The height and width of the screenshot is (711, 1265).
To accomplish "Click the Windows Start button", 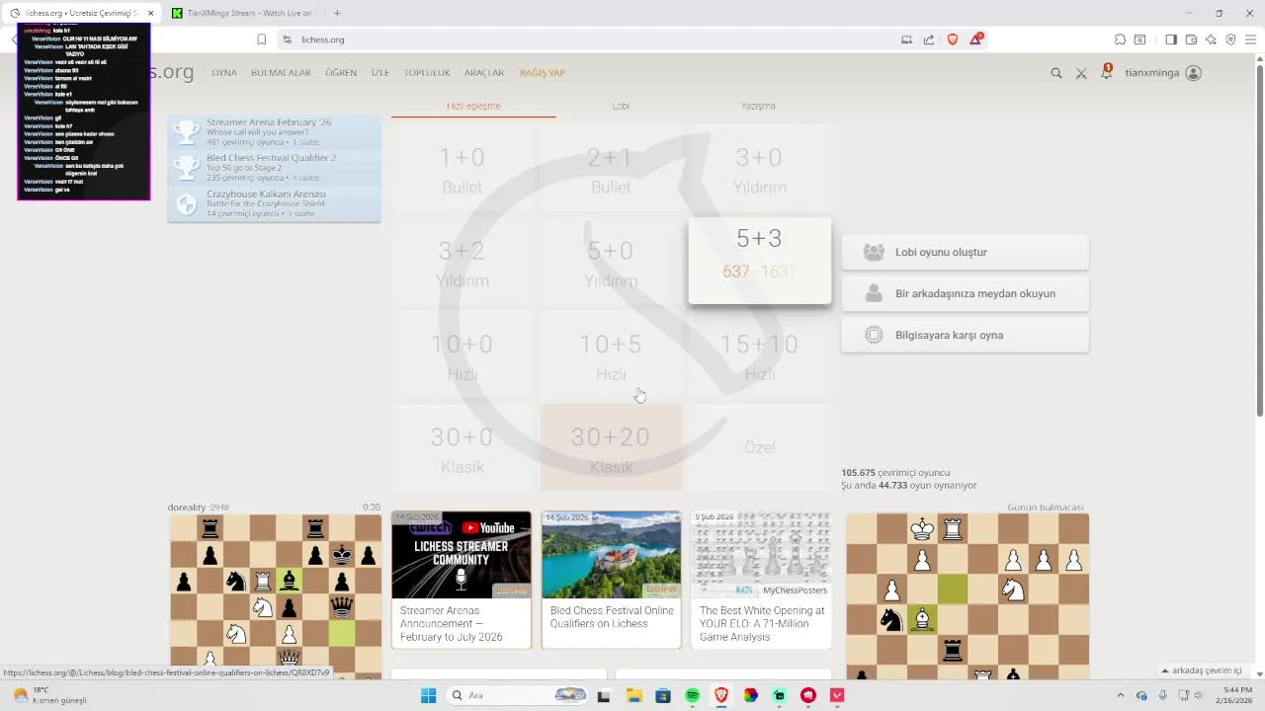I will (428, 695).
